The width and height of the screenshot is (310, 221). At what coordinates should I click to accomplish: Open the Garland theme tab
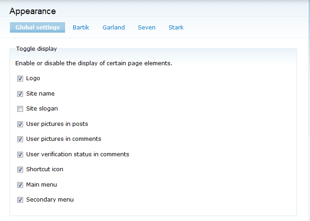coord(113,28)
